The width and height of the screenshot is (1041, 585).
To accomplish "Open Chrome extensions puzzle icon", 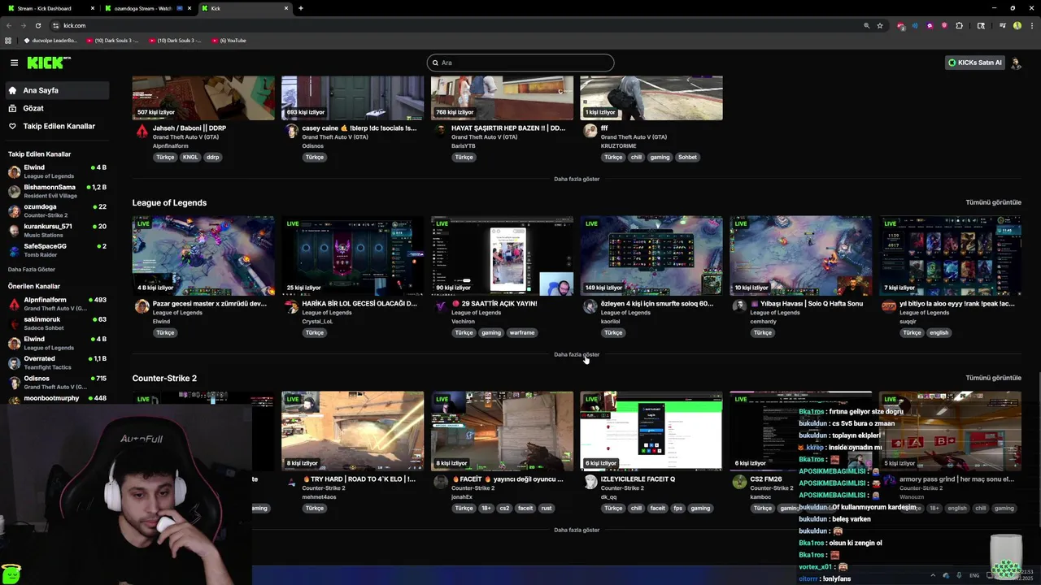I will click(x=959, y=25).
